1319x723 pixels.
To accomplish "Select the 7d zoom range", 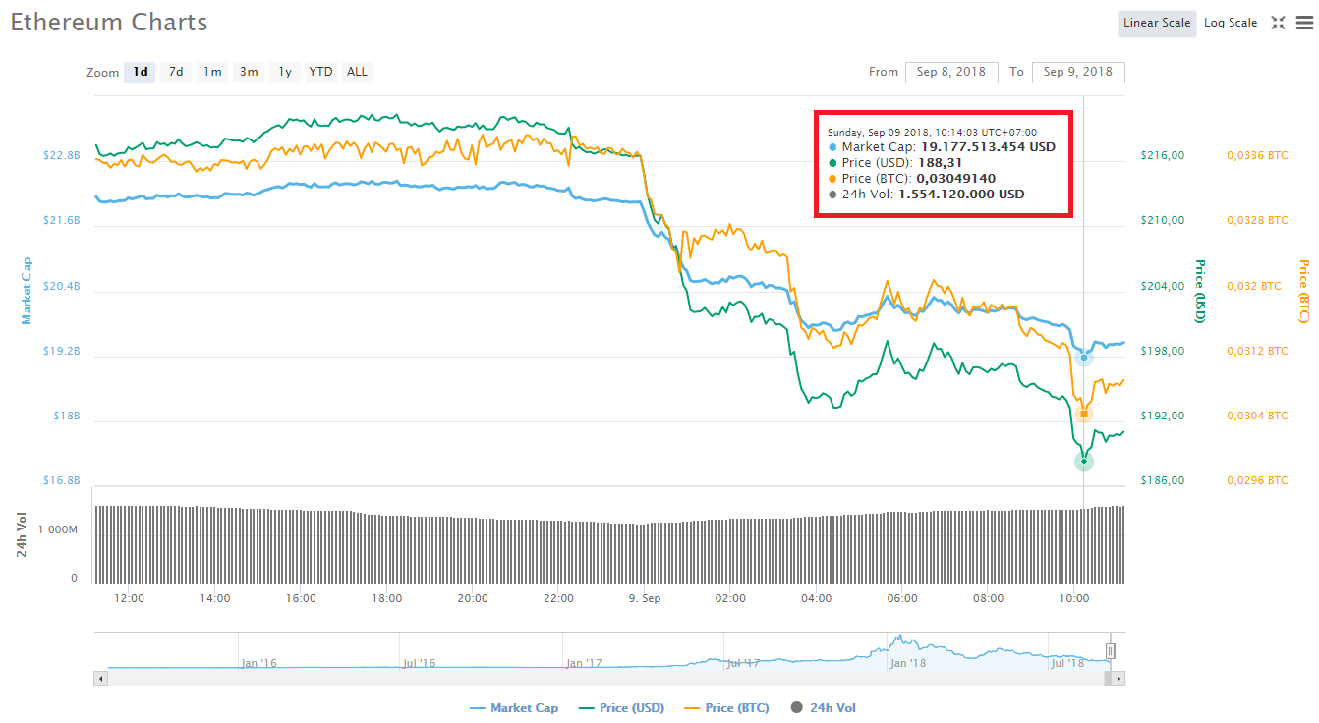I will click(176, 72).
